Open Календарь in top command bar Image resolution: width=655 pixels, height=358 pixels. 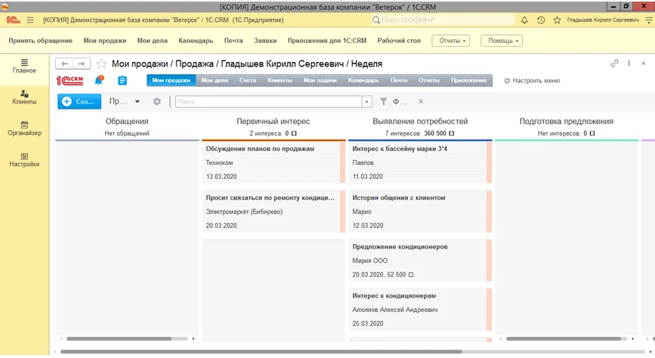point(196,41)
